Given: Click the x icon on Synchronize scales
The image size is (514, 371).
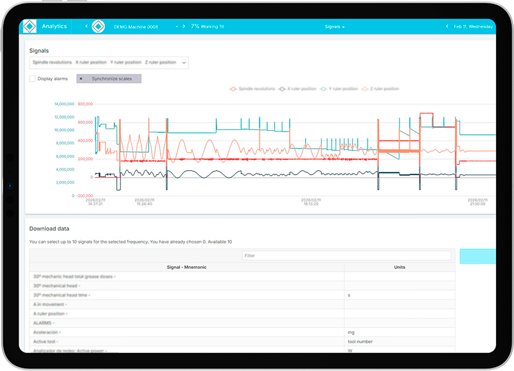Looking at the screenshot, I should coord(81,78).
